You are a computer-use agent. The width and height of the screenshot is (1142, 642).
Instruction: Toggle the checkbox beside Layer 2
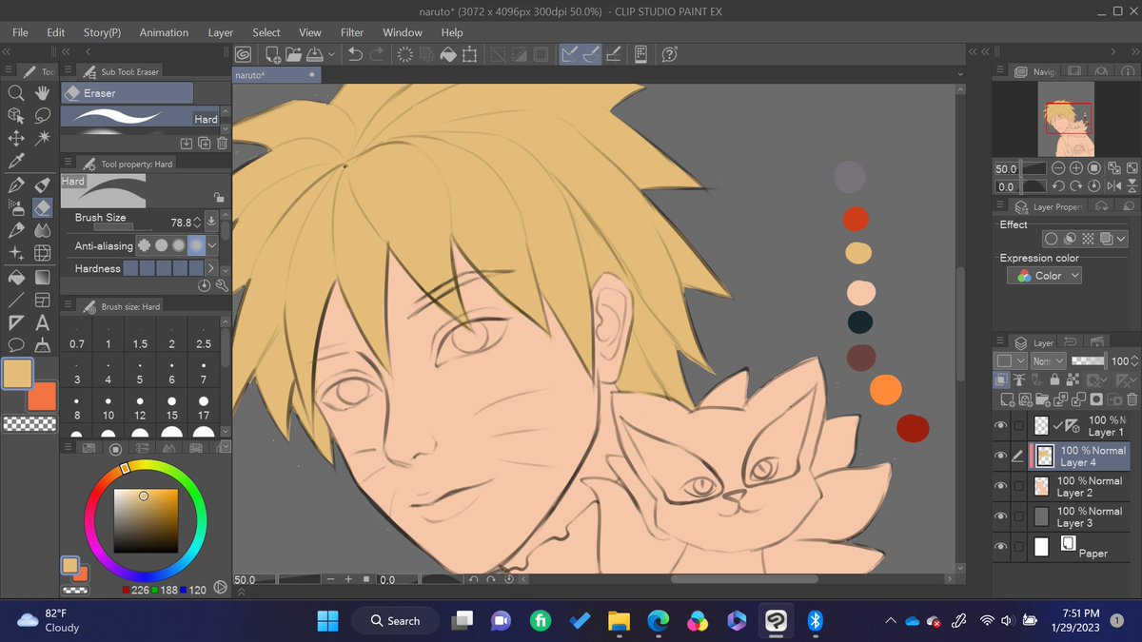1019,486
